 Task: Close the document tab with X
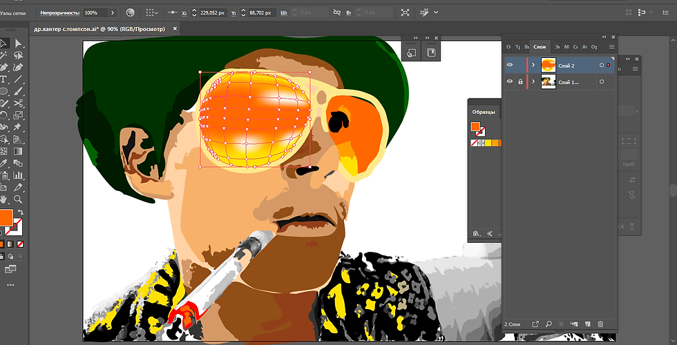click(x=175, y=29)
